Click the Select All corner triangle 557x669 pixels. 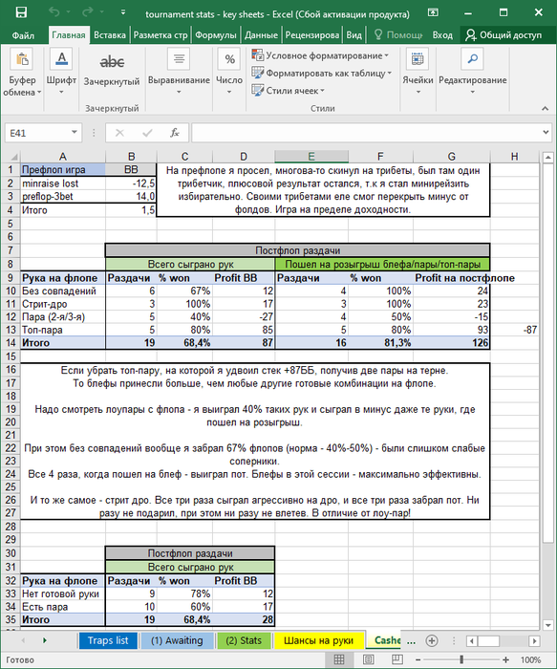tap(13, 157)
